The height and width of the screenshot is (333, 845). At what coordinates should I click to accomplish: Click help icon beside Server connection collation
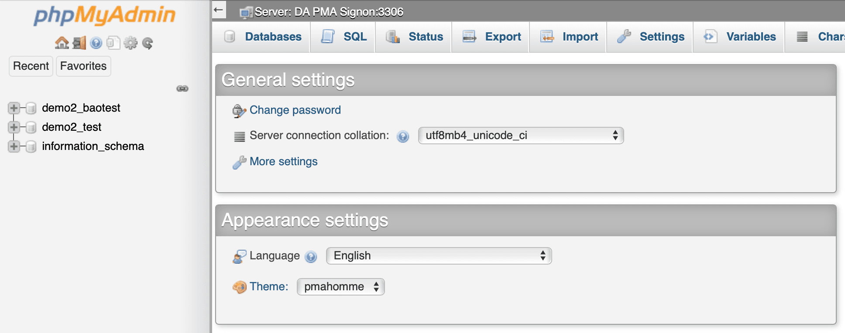[x=402, y=136]
